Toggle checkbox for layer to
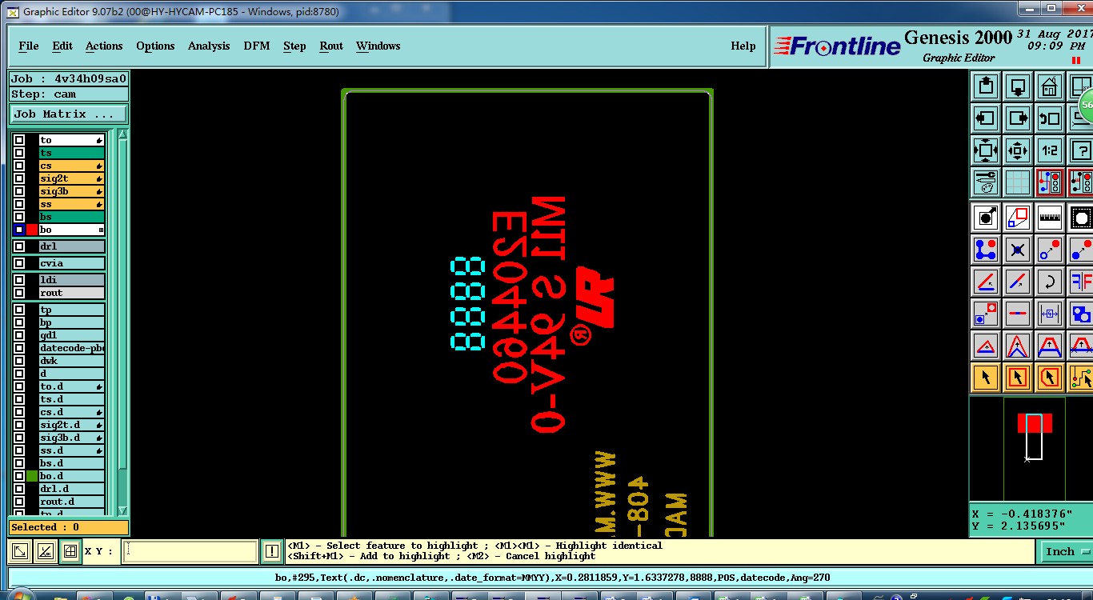 (19, 140)
